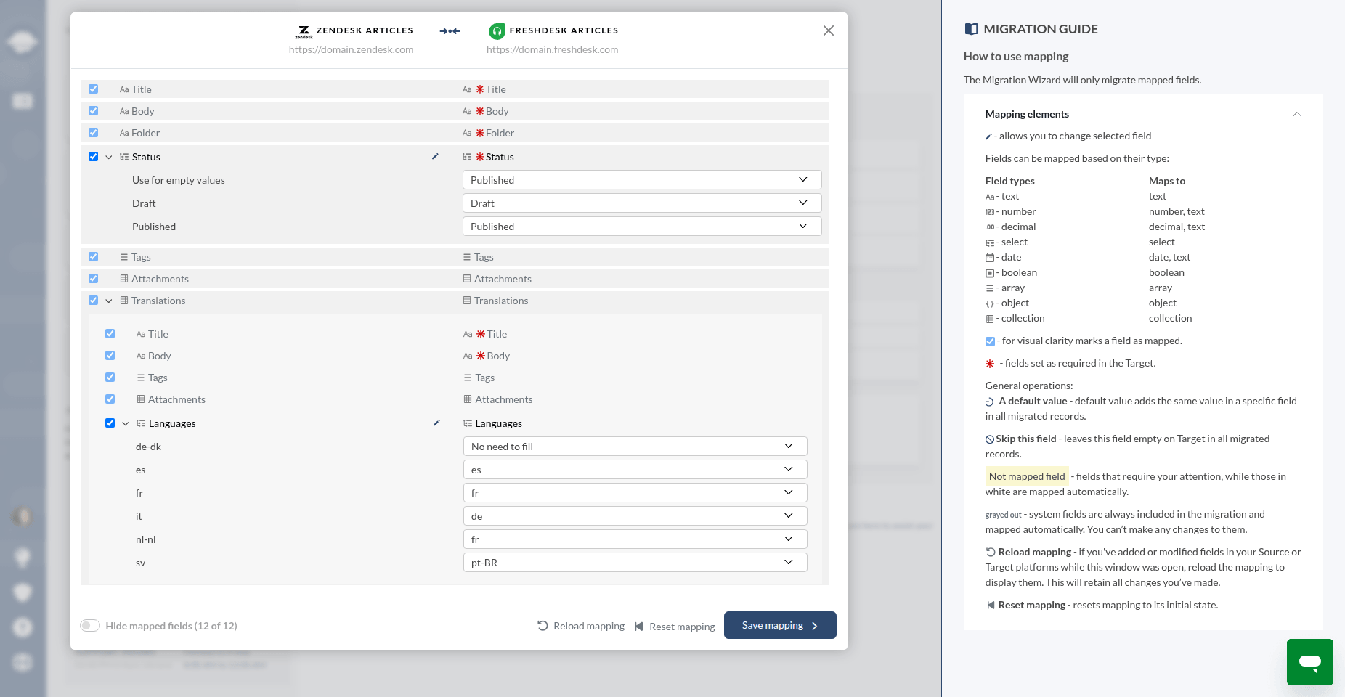Click the Use for empty values label

(x=179, y=180)
